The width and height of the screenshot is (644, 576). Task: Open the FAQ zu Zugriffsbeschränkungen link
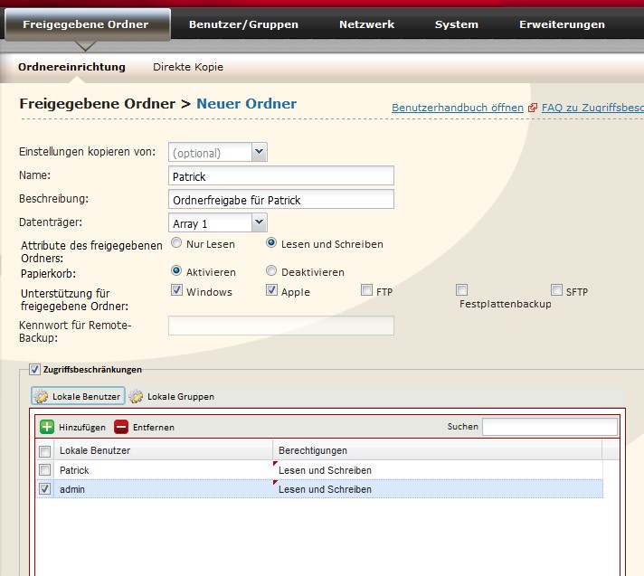pyautogui.click(x=592, y=108)
